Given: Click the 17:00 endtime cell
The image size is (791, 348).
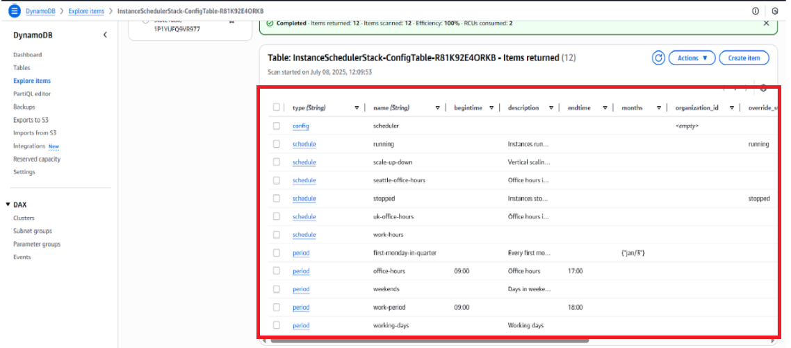Looking at the screenshot, I should pos(575,271).
